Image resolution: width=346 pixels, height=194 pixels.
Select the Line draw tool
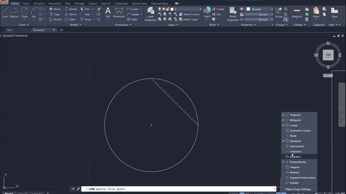(x=5, y=12)
